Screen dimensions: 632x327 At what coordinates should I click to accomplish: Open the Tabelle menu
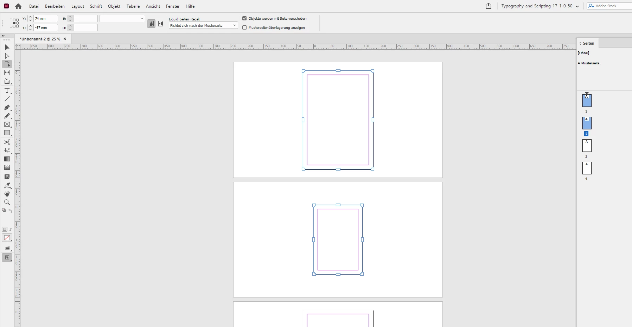133,6
